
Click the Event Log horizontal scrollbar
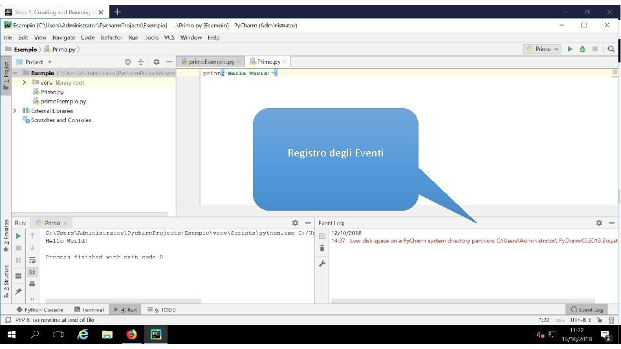[463, 301]
